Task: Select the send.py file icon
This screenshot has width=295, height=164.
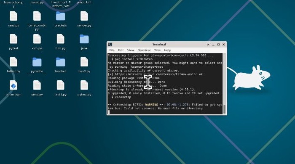Action: (x=37, y=85)
